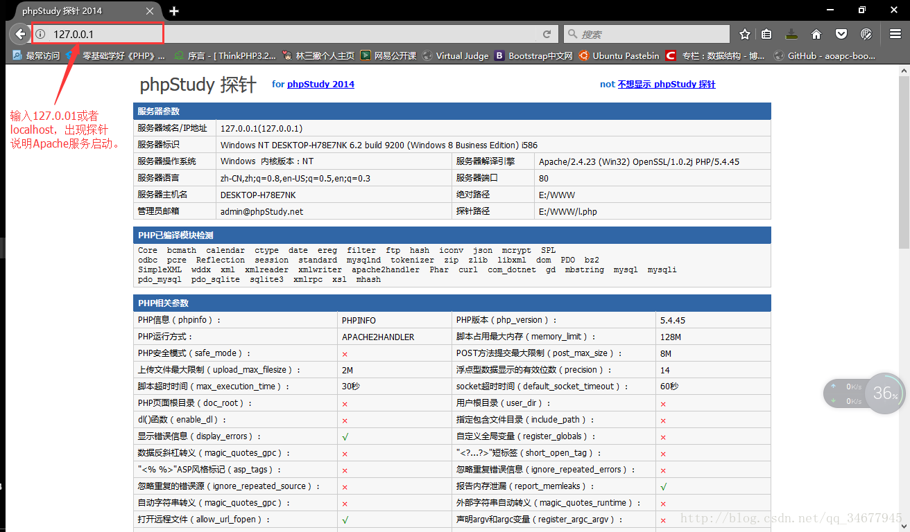
Task: Click PHP version value 5.4.45
Action: click(x=672, y=320)
